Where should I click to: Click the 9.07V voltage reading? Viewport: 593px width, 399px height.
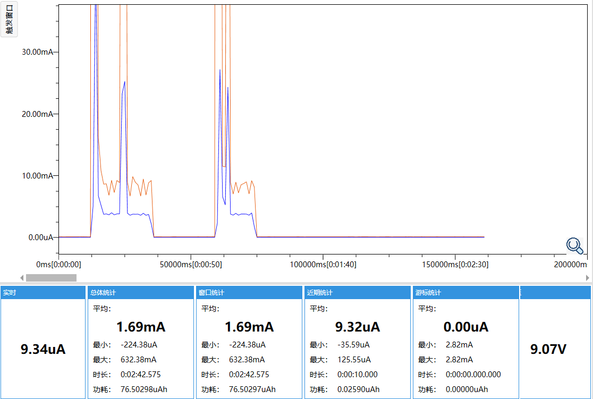pyautogui.click(x=548, y=349)
